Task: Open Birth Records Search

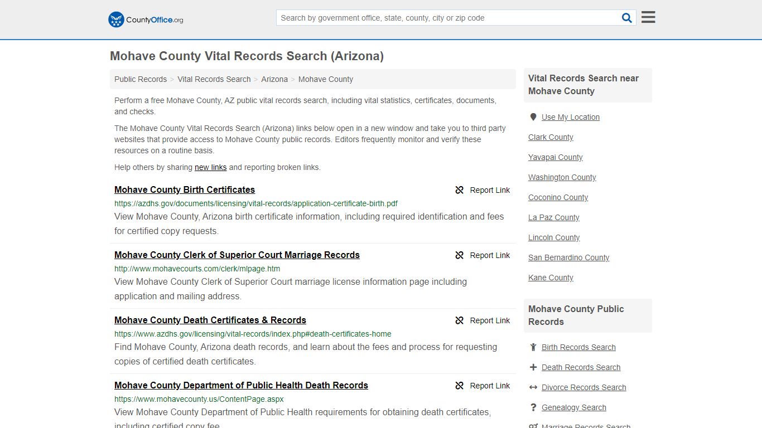Action: pos(578,347)
